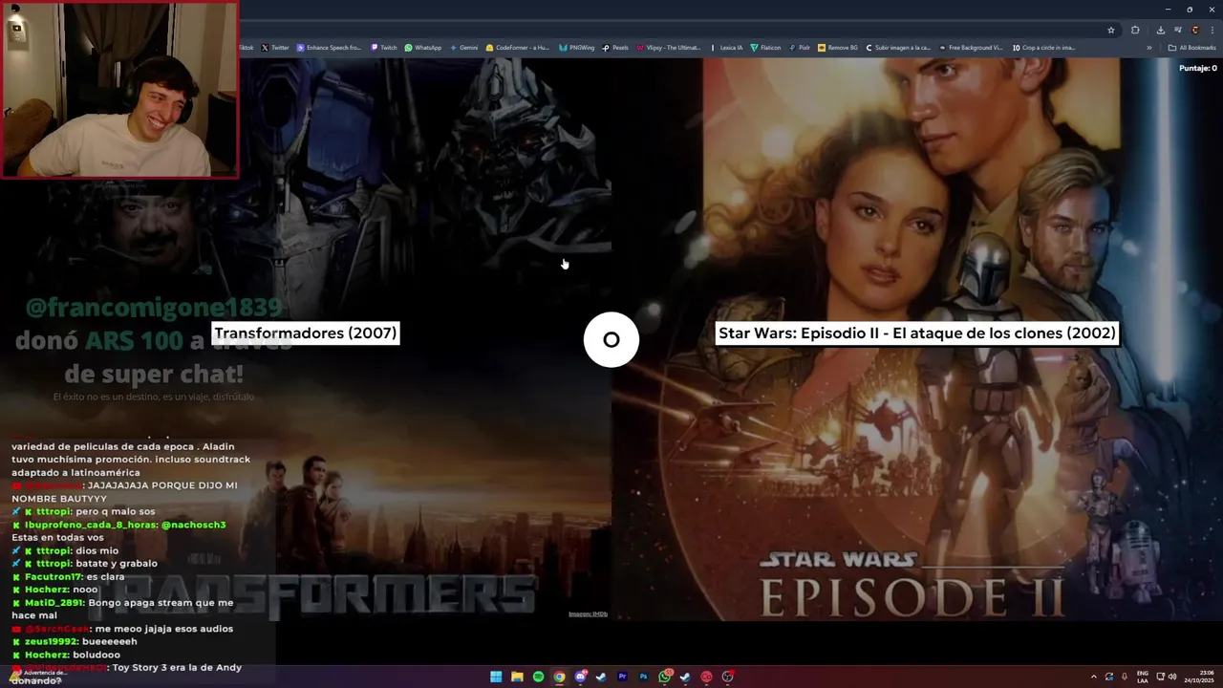Open the Enhance Speech bookmark
Viewport: 1223px width, 688px height.
pos(330,47)
